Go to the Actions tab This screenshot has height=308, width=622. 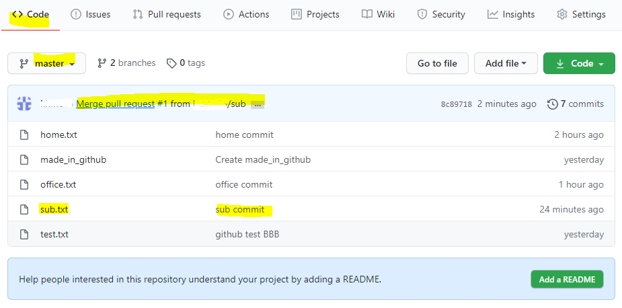246,15
